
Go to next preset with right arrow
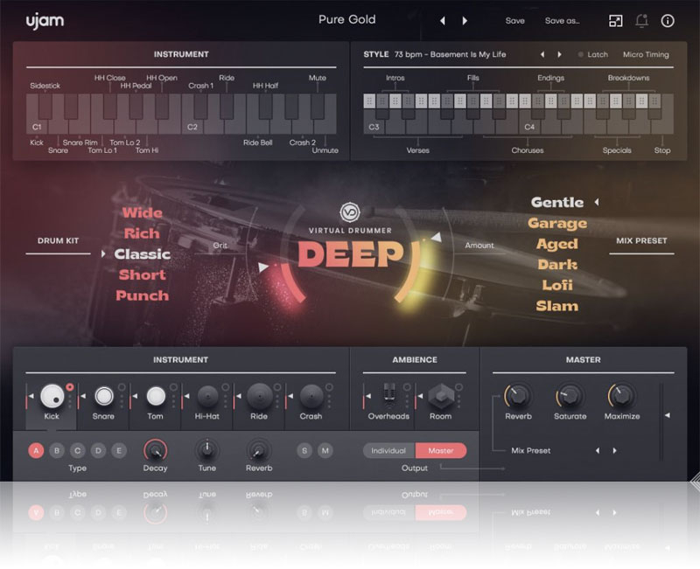pyautogui.click(x=465, y=20)
